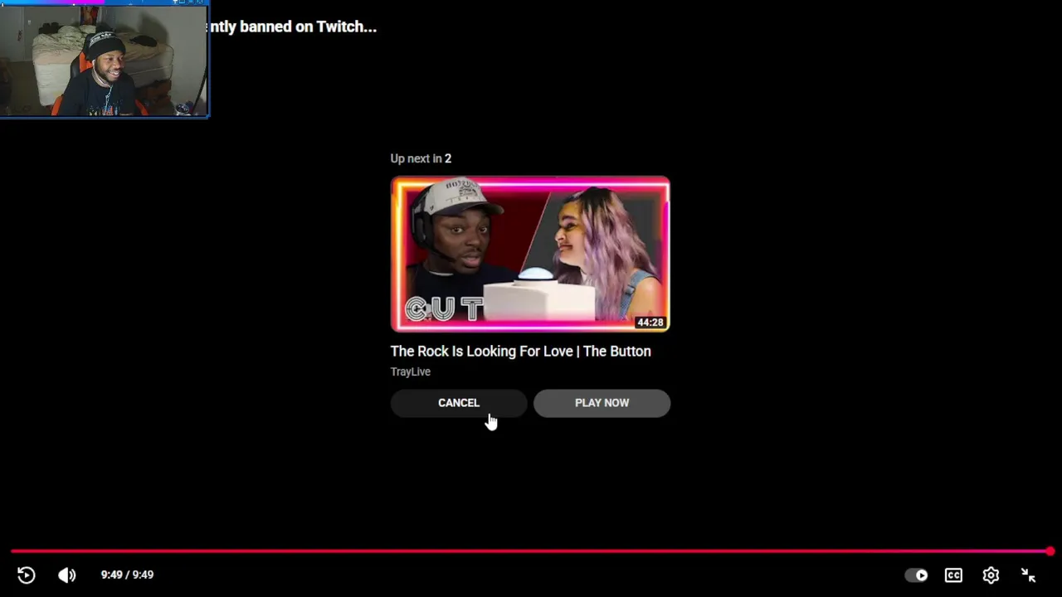
Task: Turn on closed captions
Action: [x=953, y=575]
